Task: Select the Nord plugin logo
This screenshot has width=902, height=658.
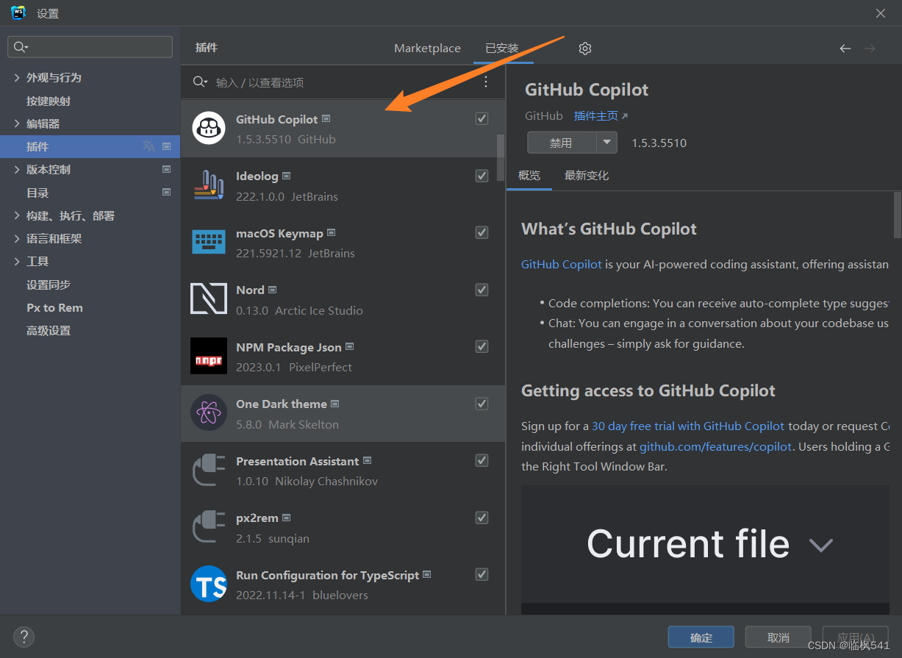Action: (209, 298)
